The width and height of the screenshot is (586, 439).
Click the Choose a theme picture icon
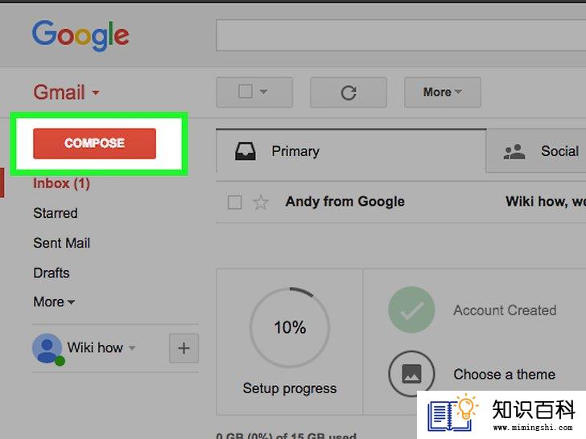(x=411, y=374)
